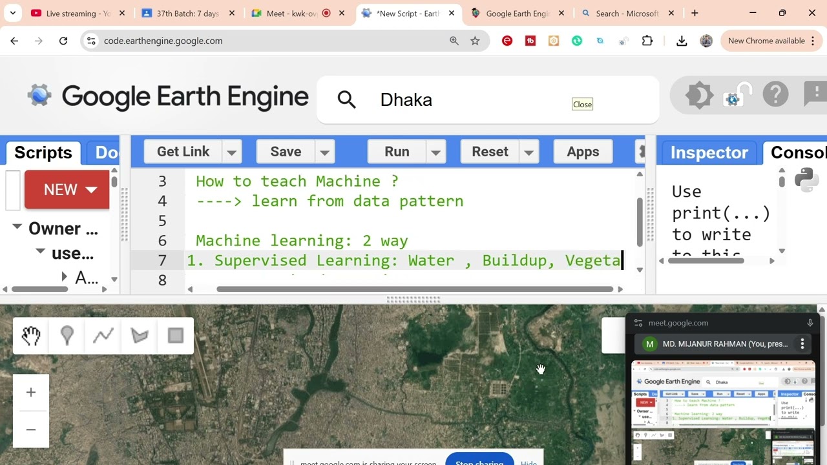The height and width of the screenshot is (465, 827).
Task: Open the Apps button
Action: (583, 152)
